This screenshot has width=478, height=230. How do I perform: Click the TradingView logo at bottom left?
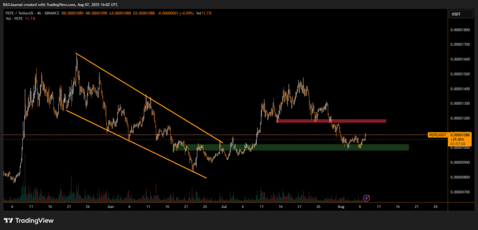pos(28,220)
